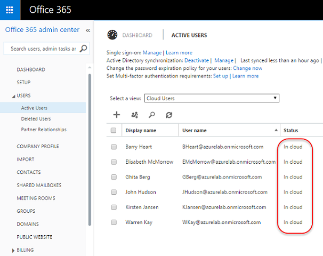Open PUBLIC WEBSITE in sidebar
323x256 pixels.
(35, 237)
